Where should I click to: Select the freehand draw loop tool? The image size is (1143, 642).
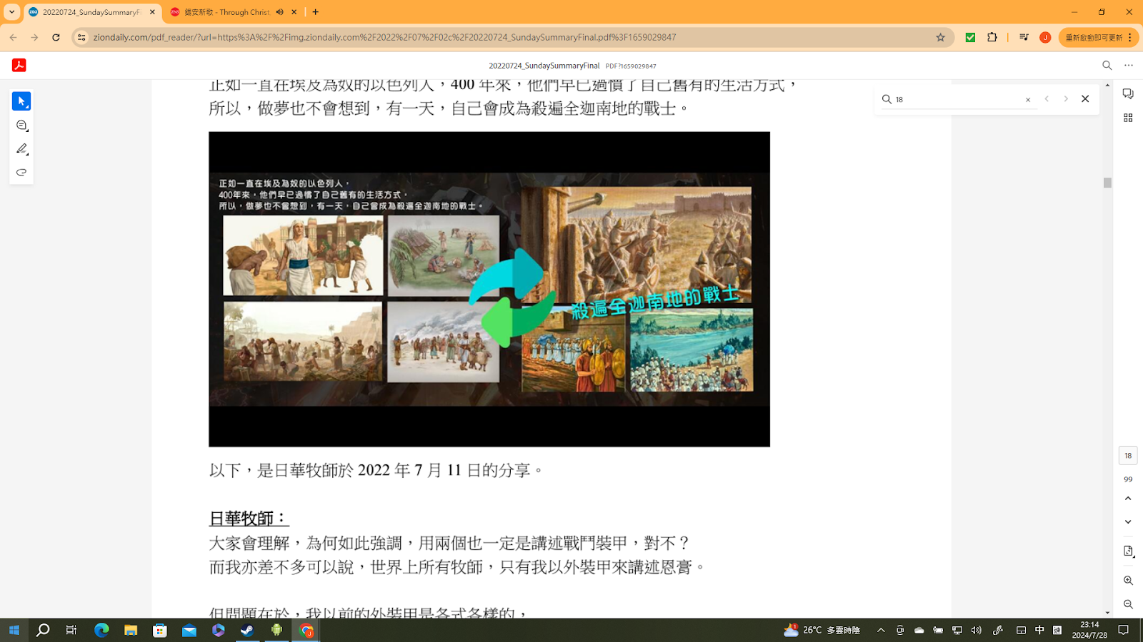tap(21, 173)
